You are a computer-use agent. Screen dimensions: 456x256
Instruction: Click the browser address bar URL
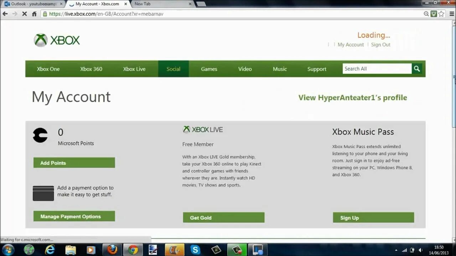(106, 14)
